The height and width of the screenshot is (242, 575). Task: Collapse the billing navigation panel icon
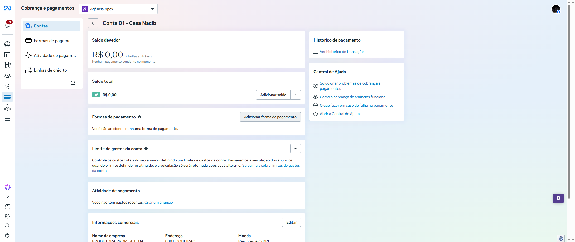[73, 82]
